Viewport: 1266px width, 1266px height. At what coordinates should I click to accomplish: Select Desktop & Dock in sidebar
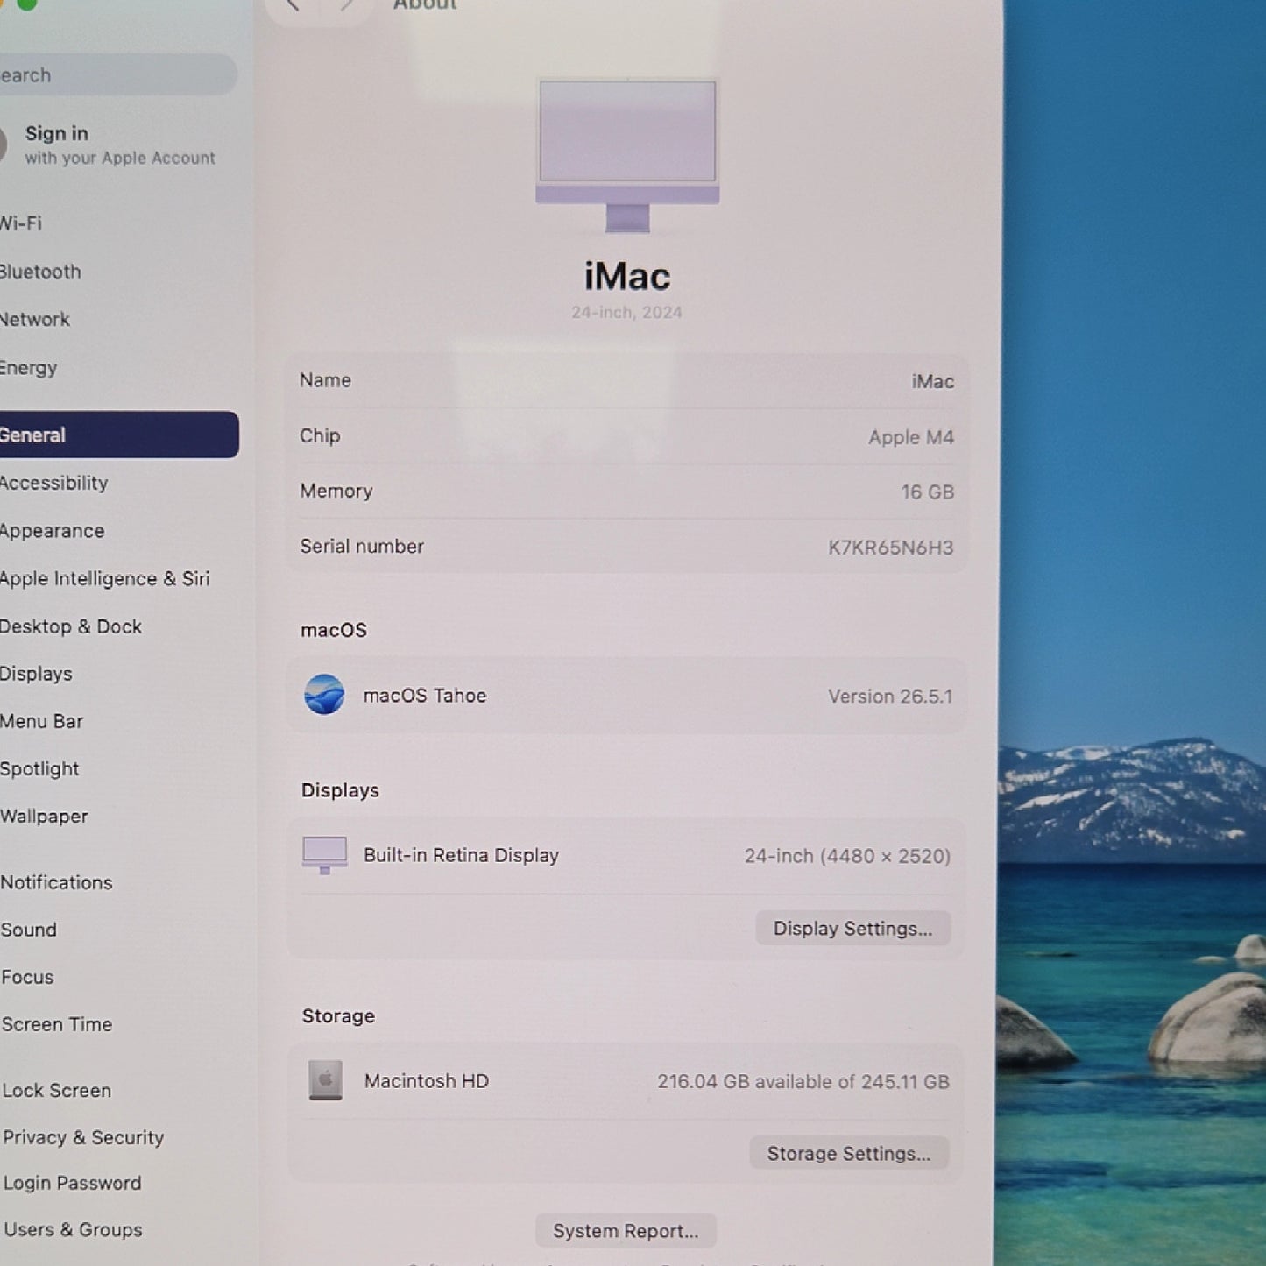click(x=71, y=626)
